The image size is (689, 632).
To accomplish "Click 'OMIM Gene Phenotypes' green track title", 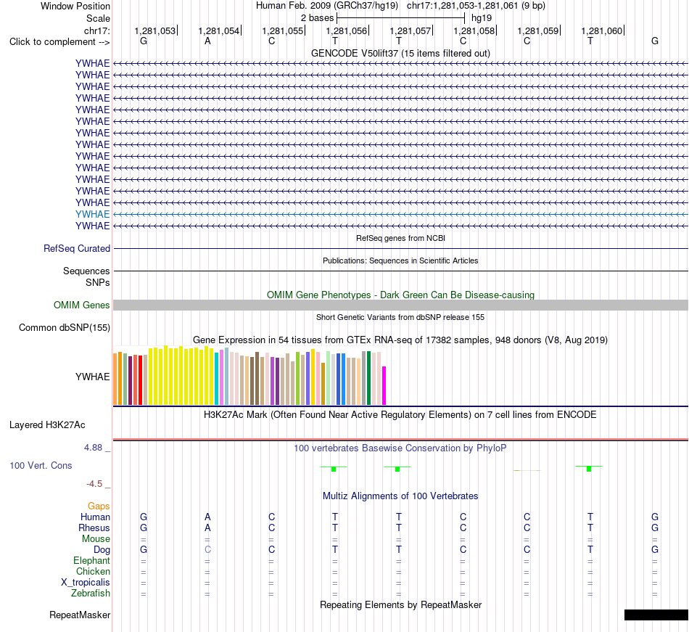I will [x=400, y=295].
